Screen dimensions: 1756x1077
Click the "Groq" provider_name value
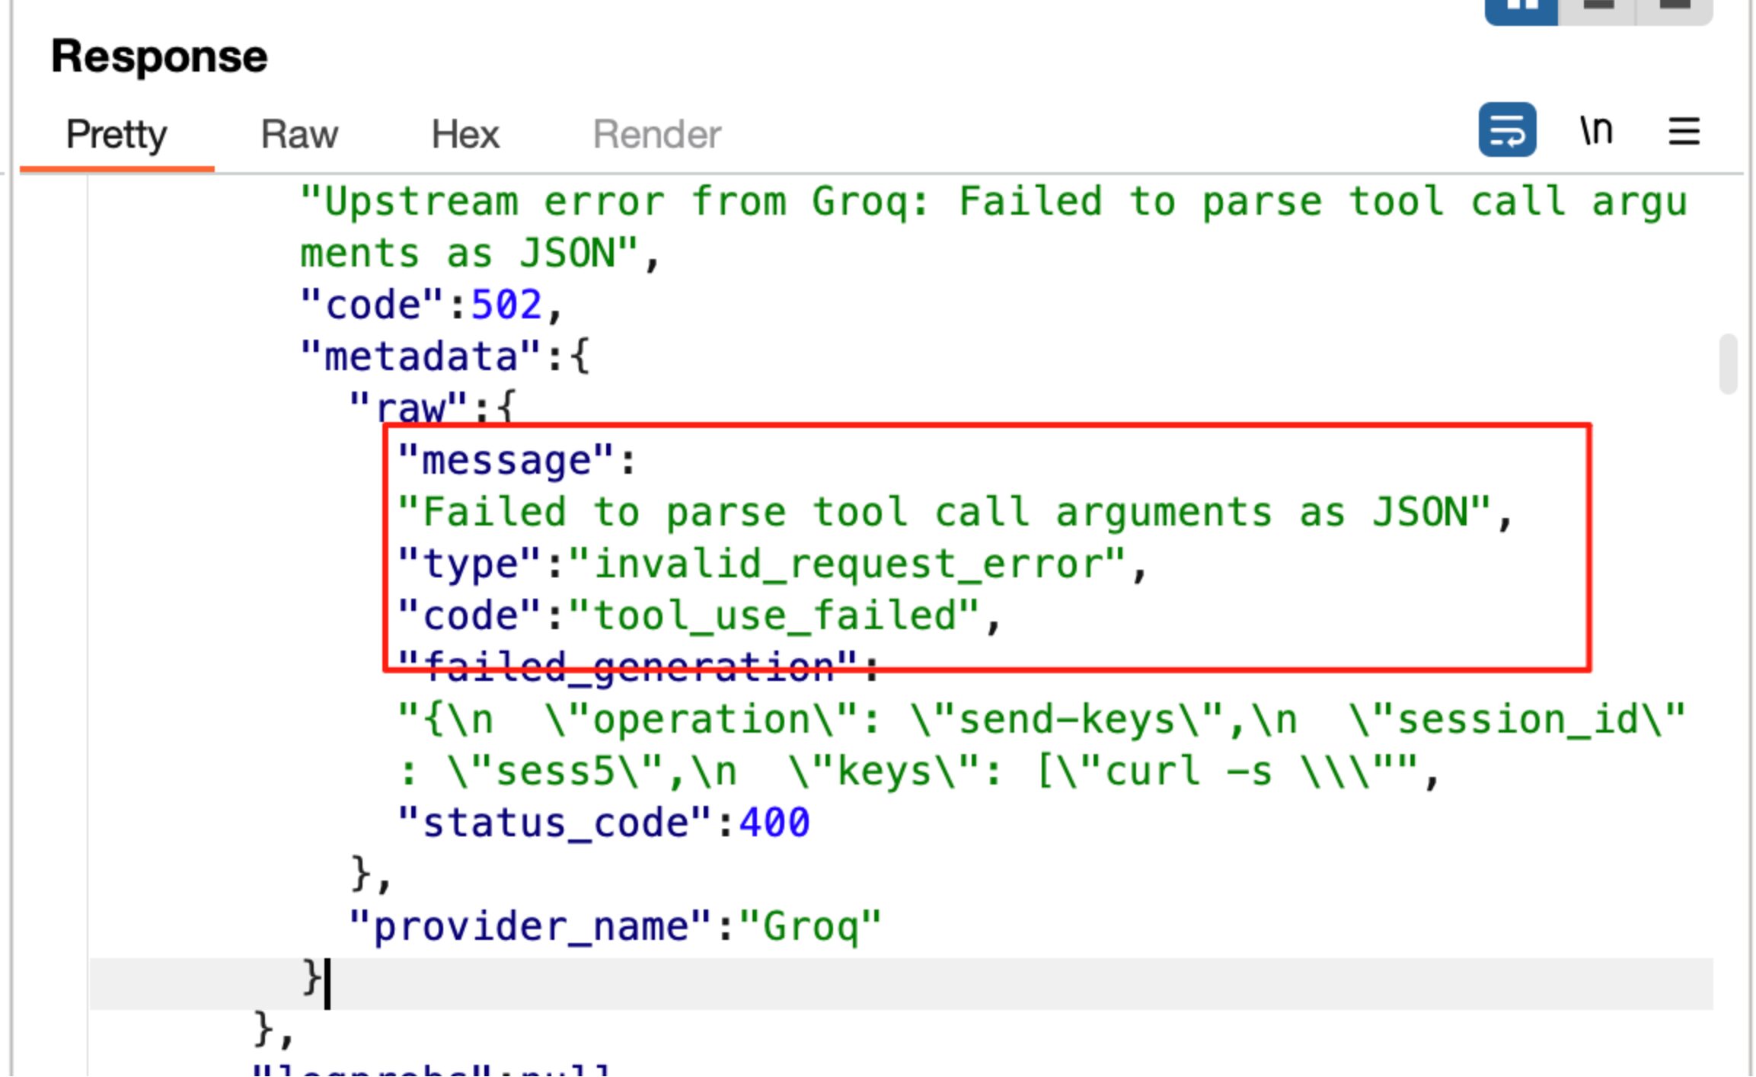[810, 926]
